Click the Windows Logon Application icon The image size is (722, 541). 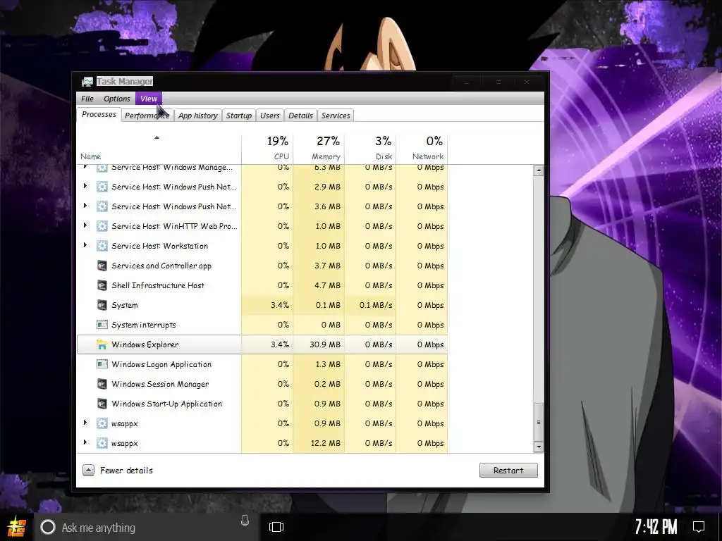click(102, 364)
